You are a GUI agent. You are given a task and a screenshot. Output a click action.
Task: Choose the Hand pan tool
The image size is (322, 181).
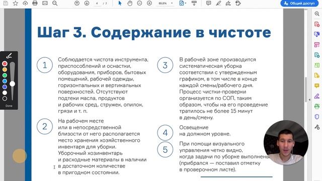(130, 3)
